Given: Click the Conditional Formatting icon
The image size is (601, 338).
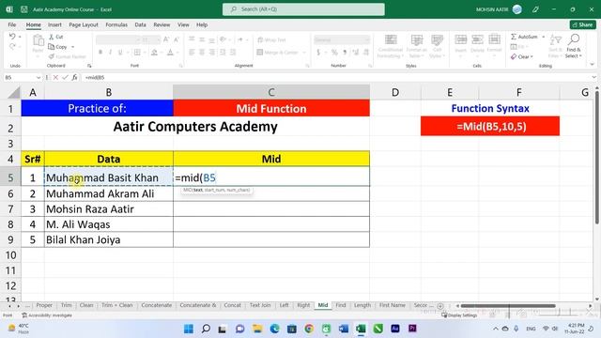Looking at the screenshot, I should click(391, 39).
